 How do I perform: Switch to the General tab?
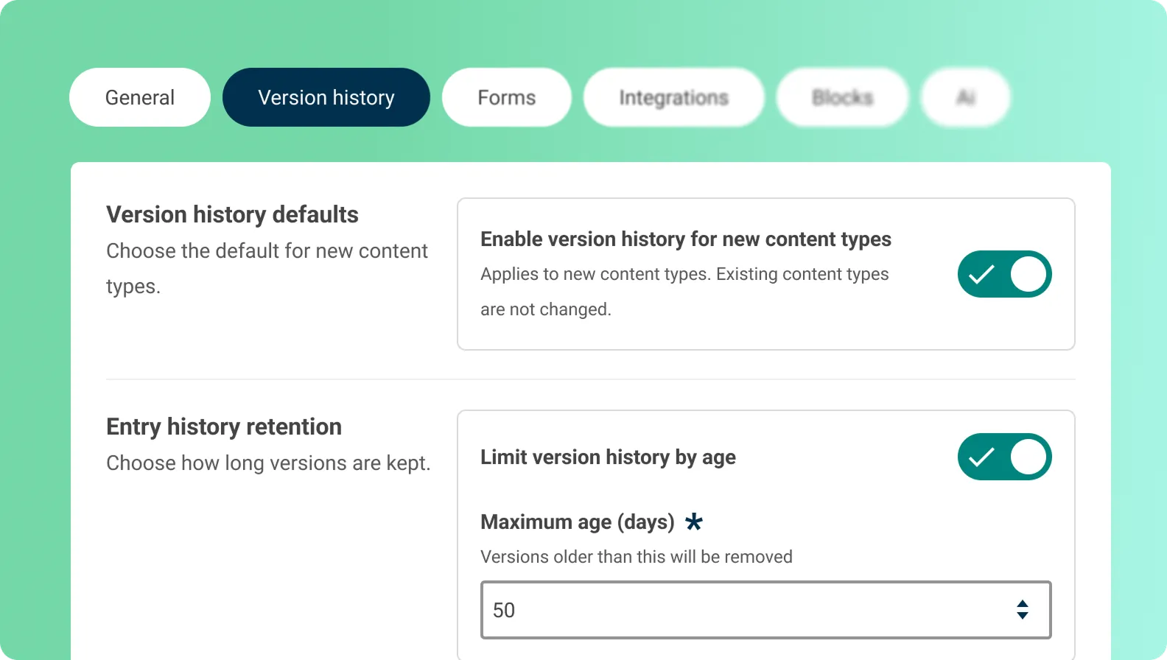point(140,97)
